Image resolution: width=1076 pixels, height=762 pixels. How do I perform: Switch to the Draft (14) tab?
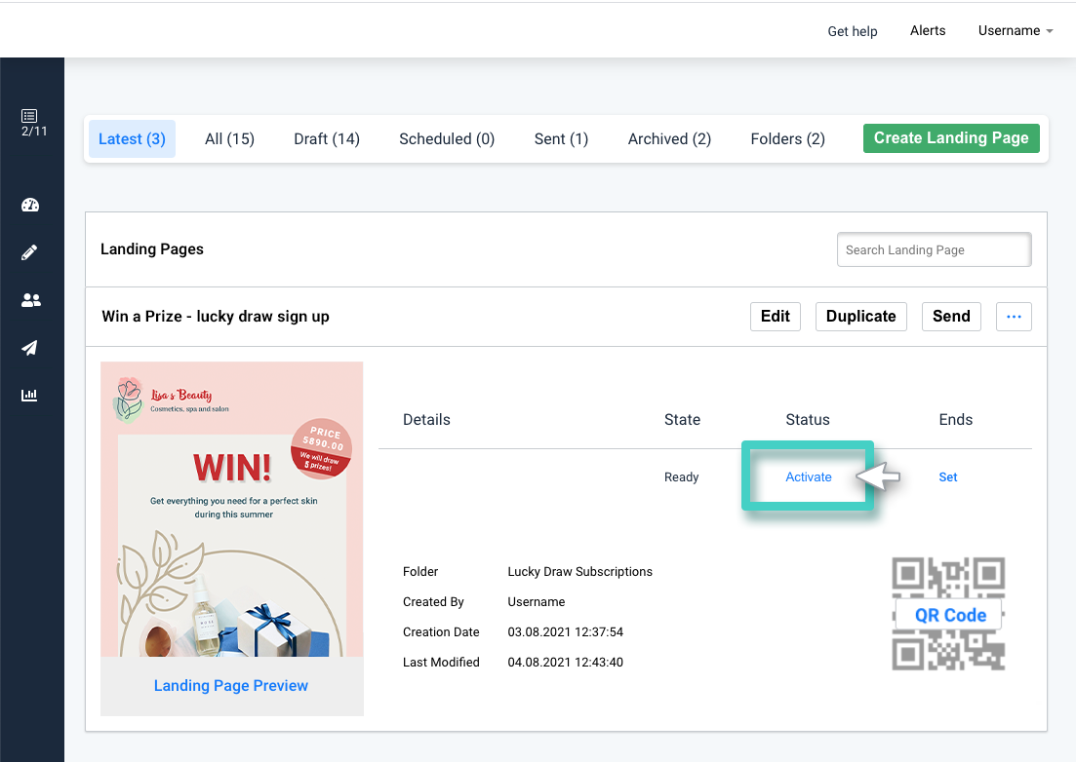[327, 139]
